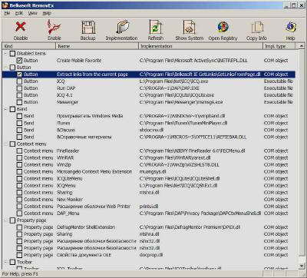
Task: Click the docprop.dll implementation path
Action: click(151, 255)
